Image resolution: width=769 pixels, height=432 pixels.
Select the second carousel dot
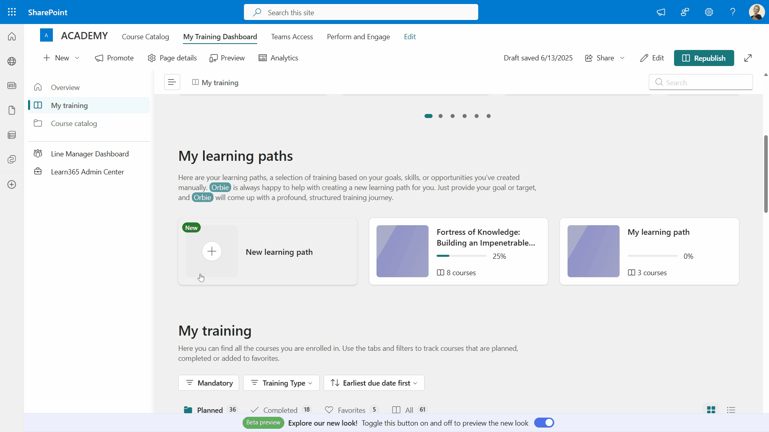point(441,116)
